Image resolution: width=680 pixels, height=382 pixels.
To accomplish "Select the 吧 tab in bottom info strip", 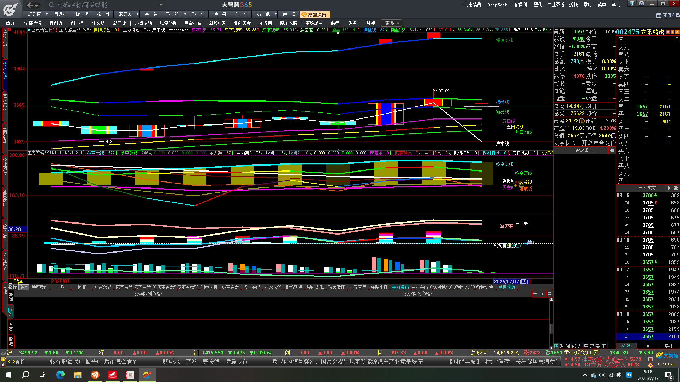I will coord(604,346).
